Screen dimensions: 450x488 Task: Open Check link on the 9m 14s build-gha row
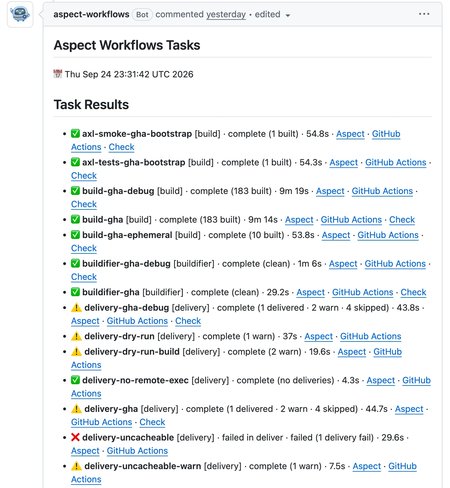[x=402, y=220]
